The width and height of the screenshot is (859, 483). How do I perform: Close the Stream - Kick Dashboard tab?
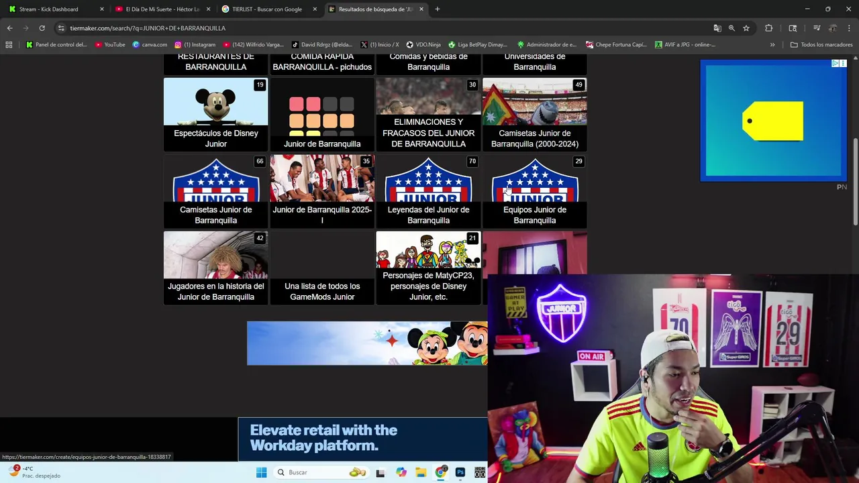(102, 9)
